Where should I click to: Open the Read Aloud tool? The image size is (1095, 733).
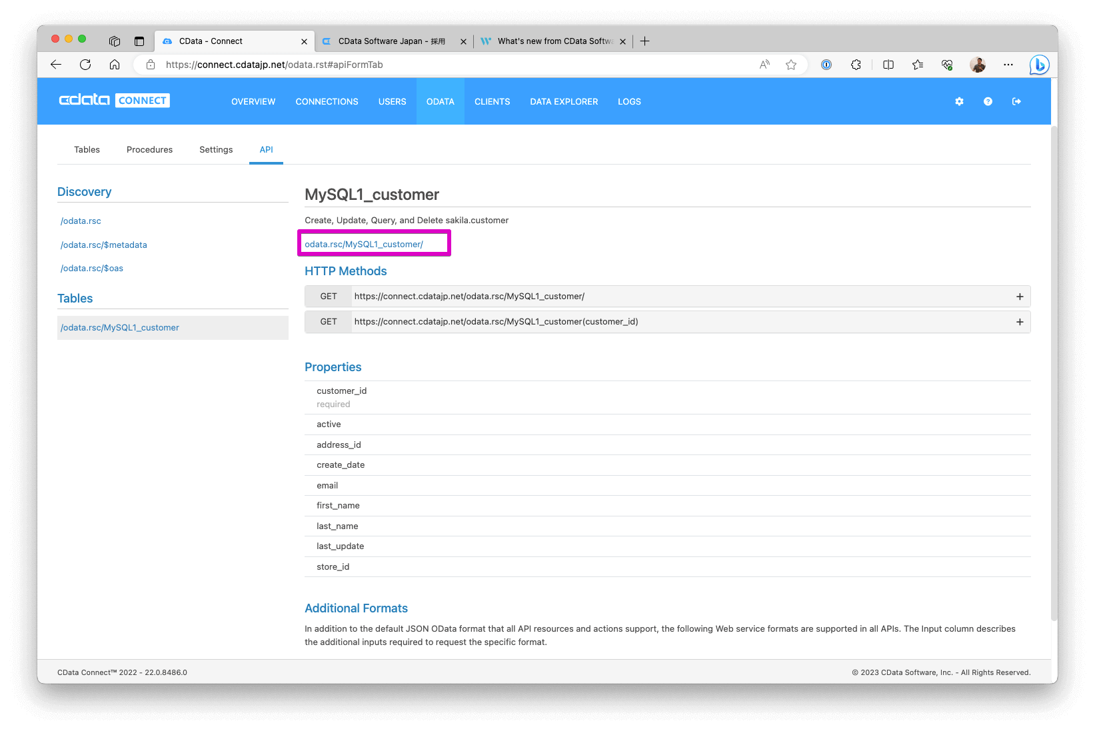point(764,65)
